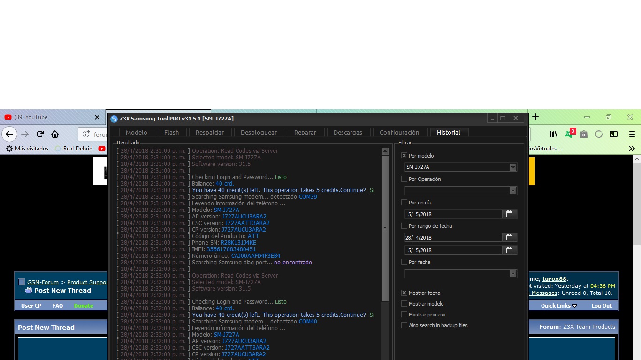This screenshot has width=641, height=360.
Task: Uncheck Mostrar fecha option
Action: pos(404,293)
